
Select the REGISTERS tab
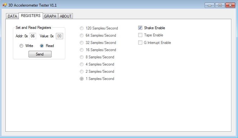coord(30,16)
